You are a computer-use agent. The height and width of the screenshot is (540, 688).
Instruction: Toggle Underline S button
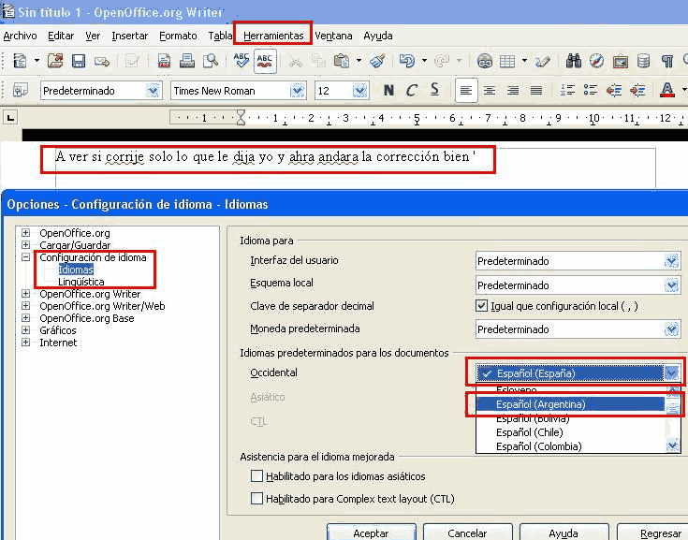(434, 91)
